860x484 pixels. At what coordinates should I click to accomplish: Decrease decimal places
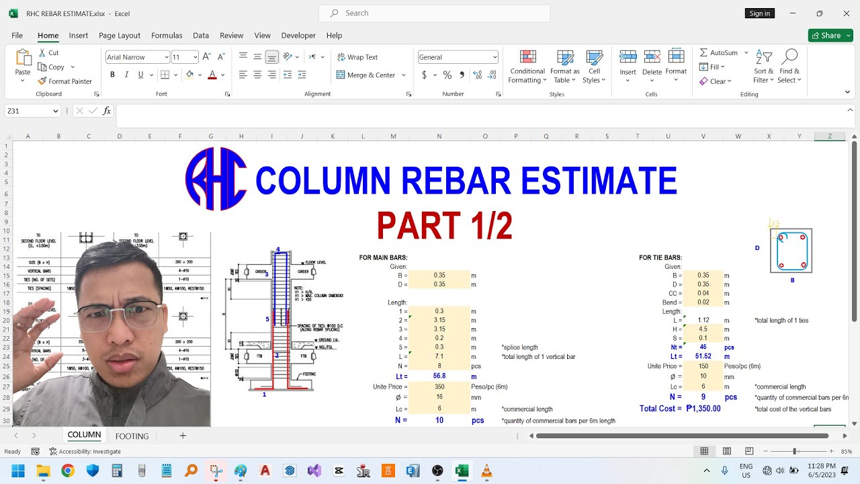click(x=491, y=75)
